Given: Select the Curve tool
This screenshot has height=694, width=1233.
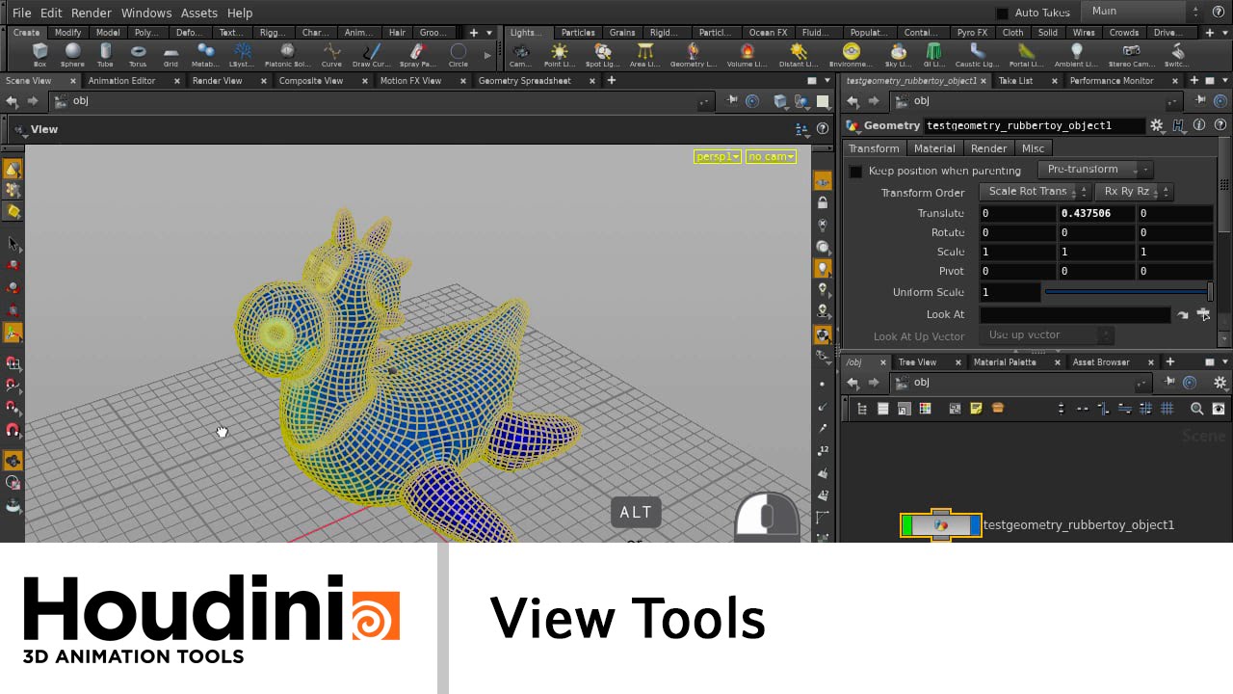Looking at the screenshot, I should [332, 54].
